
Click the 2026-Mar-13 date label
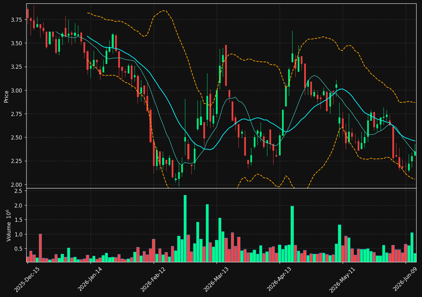pos(216,279)
